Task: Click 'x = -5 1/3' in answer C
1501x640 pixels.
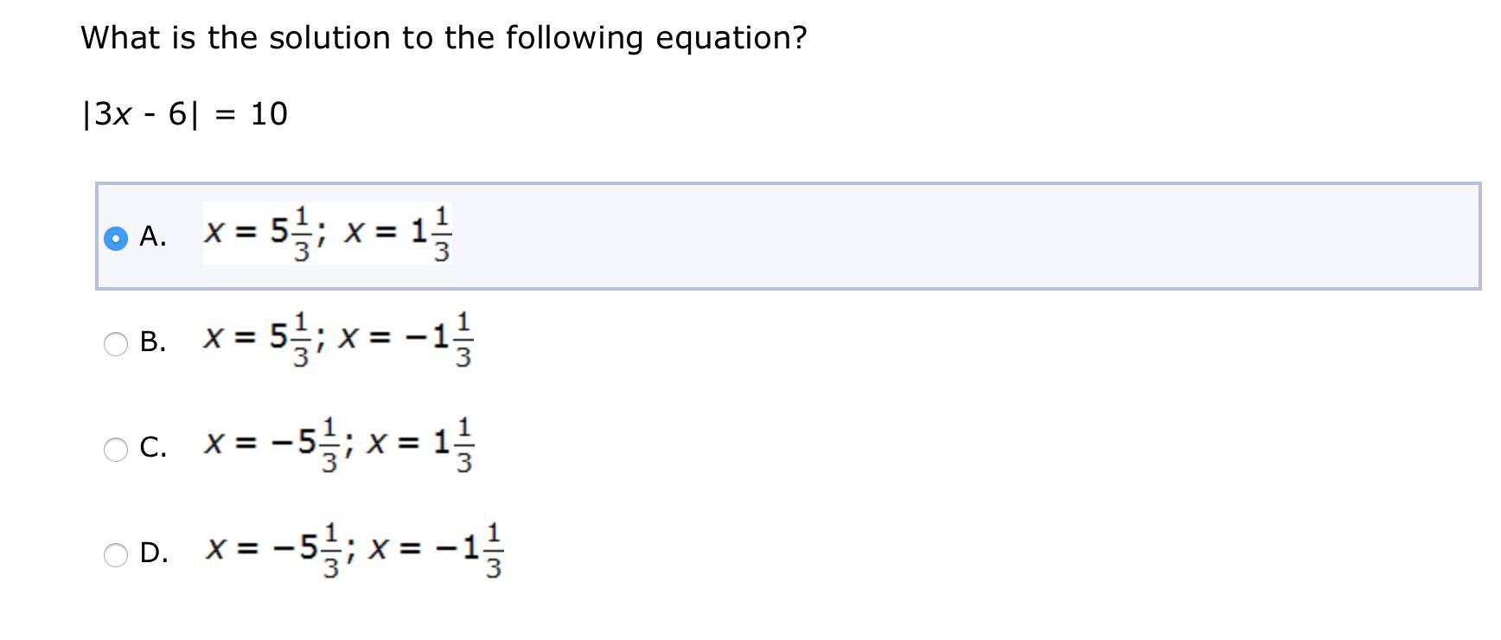Action: tap(273, 445)
